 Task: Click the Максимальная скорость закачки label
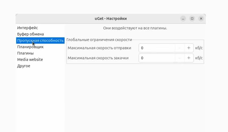tap(98, 58)
